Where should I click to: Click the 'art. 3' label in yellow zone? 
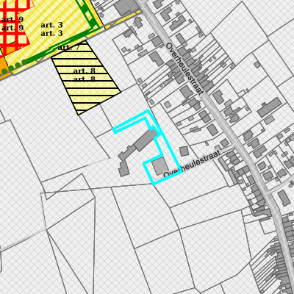[51, 29]
